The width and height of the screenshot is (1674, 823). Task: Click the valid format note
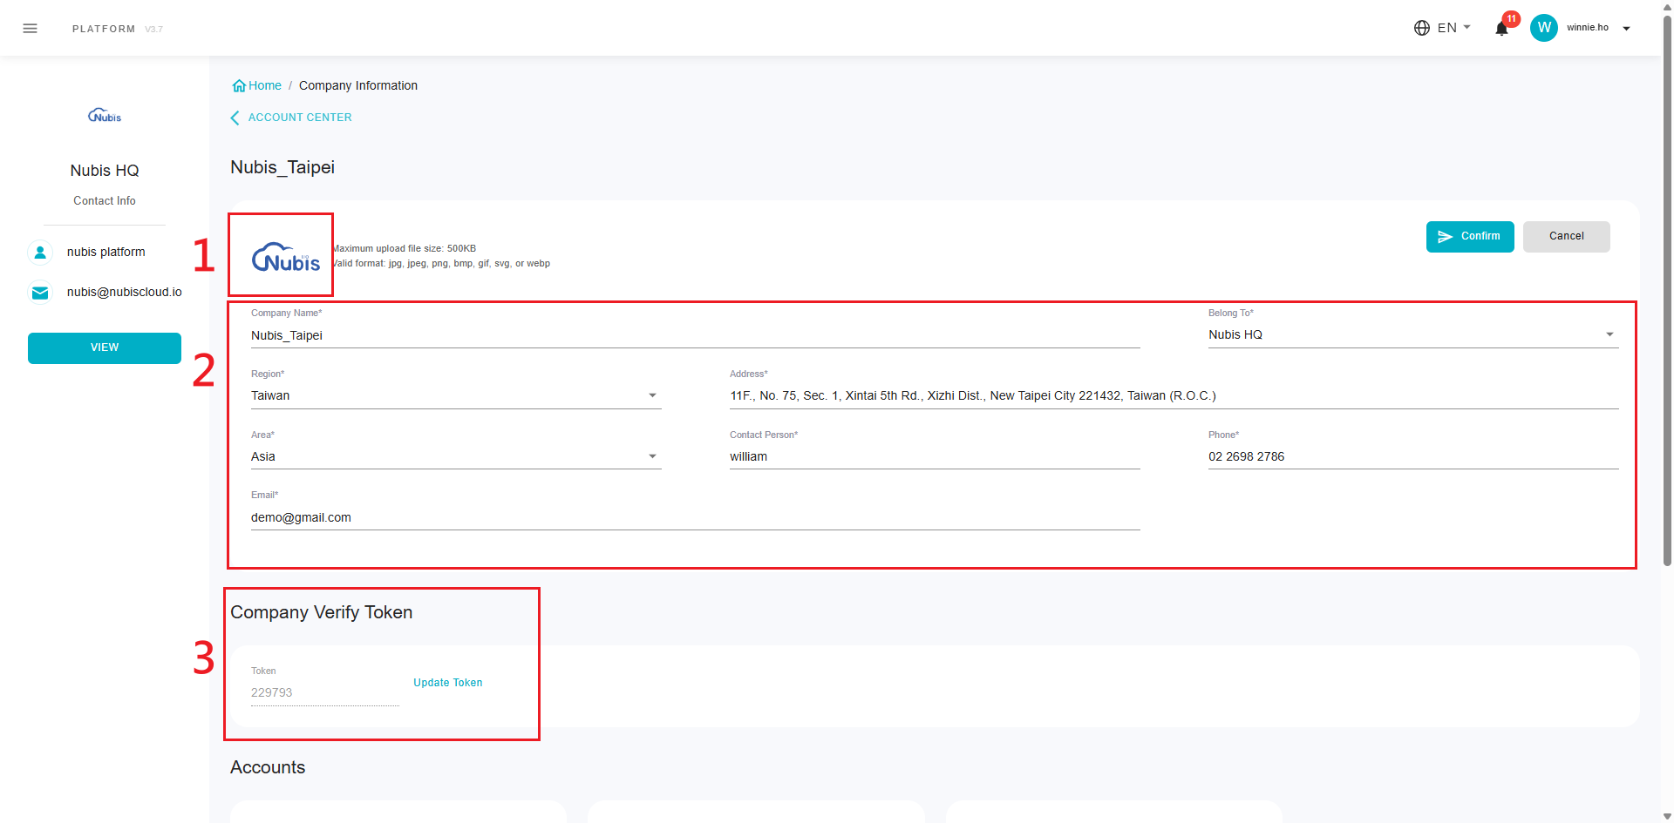[441, 263]
